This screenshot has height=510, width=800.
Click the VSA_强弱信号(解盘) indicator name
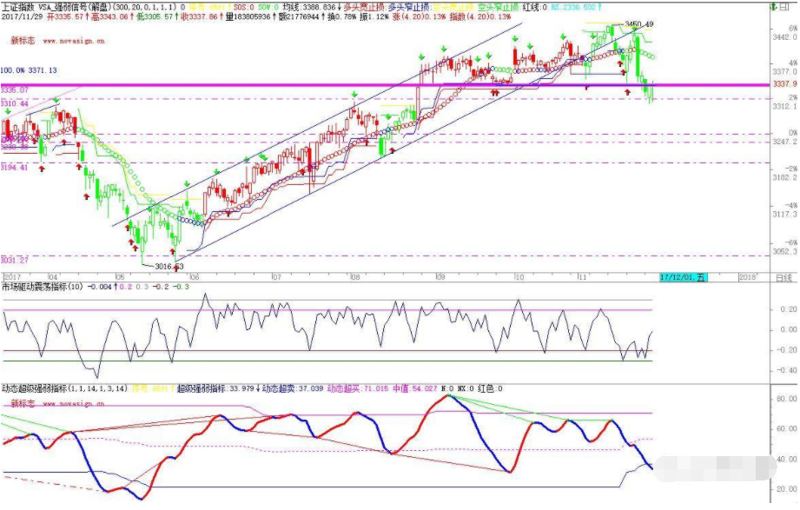pos(74,7)
